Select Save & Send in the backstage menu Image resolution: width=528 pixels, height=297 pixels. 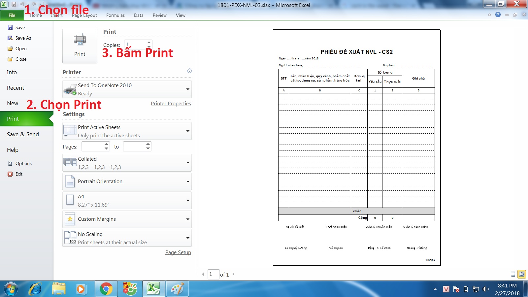[x=23, y=134]
